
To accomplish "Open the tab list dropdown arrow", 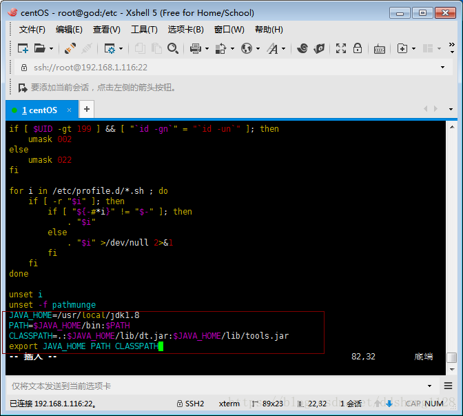I will click(451, 110).
